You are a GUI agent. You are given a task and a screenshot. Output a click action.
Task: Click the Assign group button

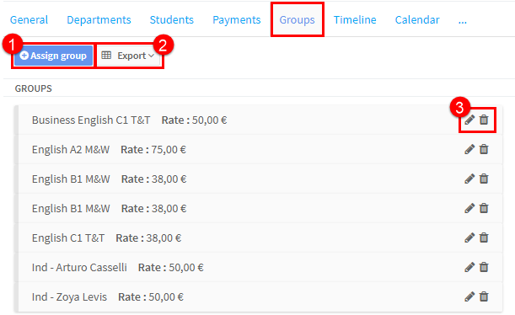[53, 56]
